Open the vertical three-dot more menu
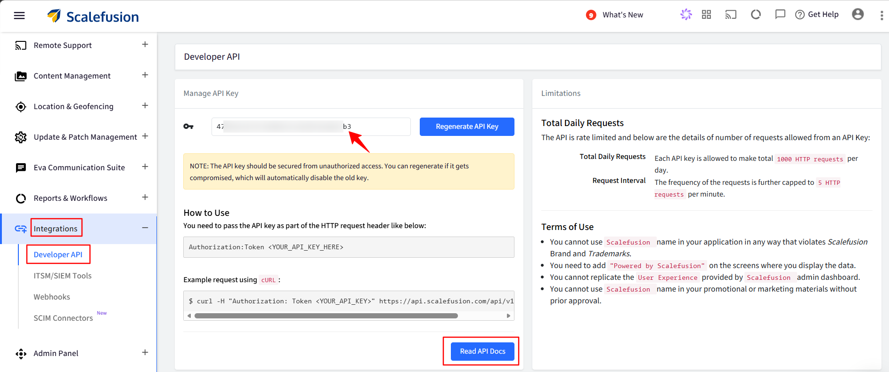The width and height of the screenshot is (889, 372). [881, 15]
